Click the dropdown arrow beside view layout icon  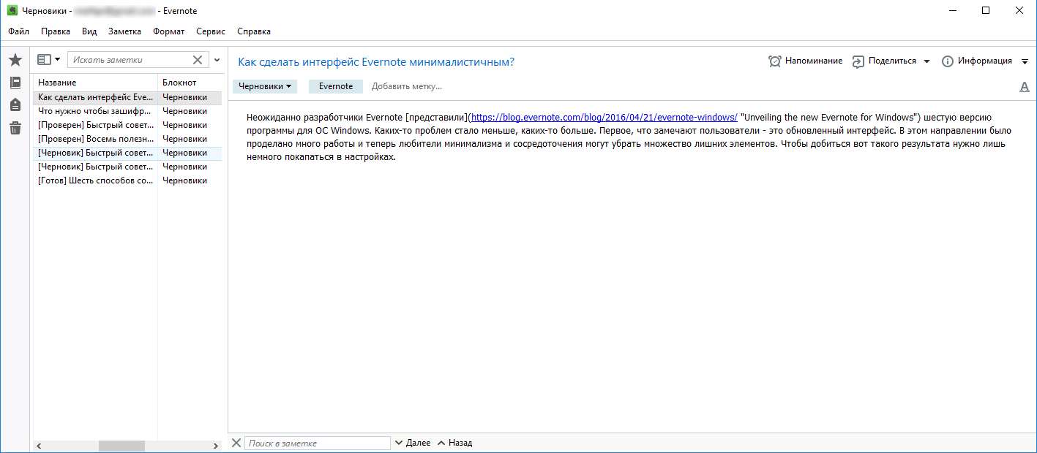58,60
